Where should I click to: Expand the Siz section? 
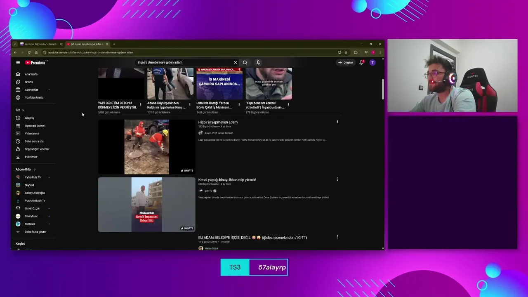tap(20, 110)
